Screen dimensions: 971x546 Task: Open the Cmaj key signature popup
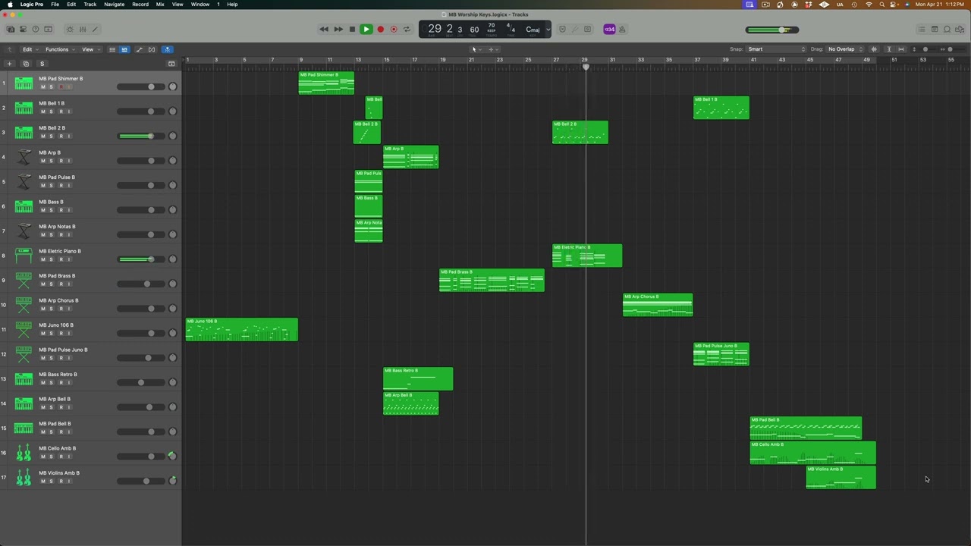coord(533,30)
